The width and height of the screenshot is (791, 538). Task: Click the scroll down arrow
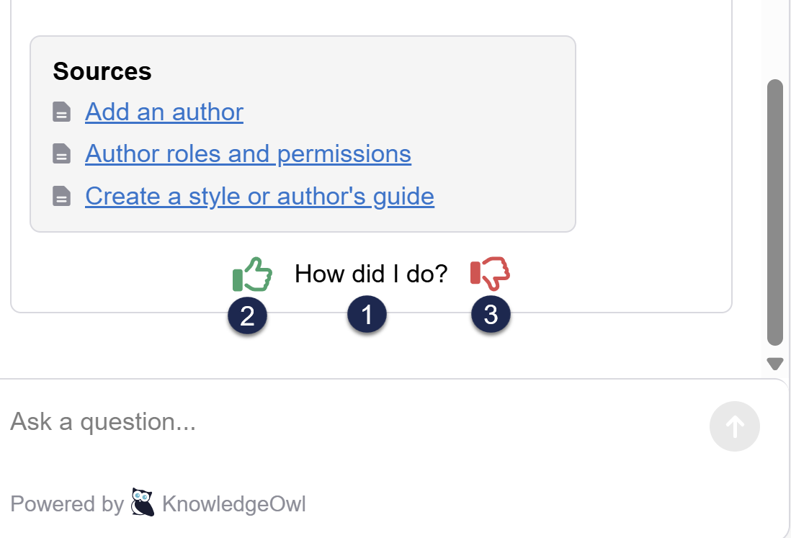[775, 364]
